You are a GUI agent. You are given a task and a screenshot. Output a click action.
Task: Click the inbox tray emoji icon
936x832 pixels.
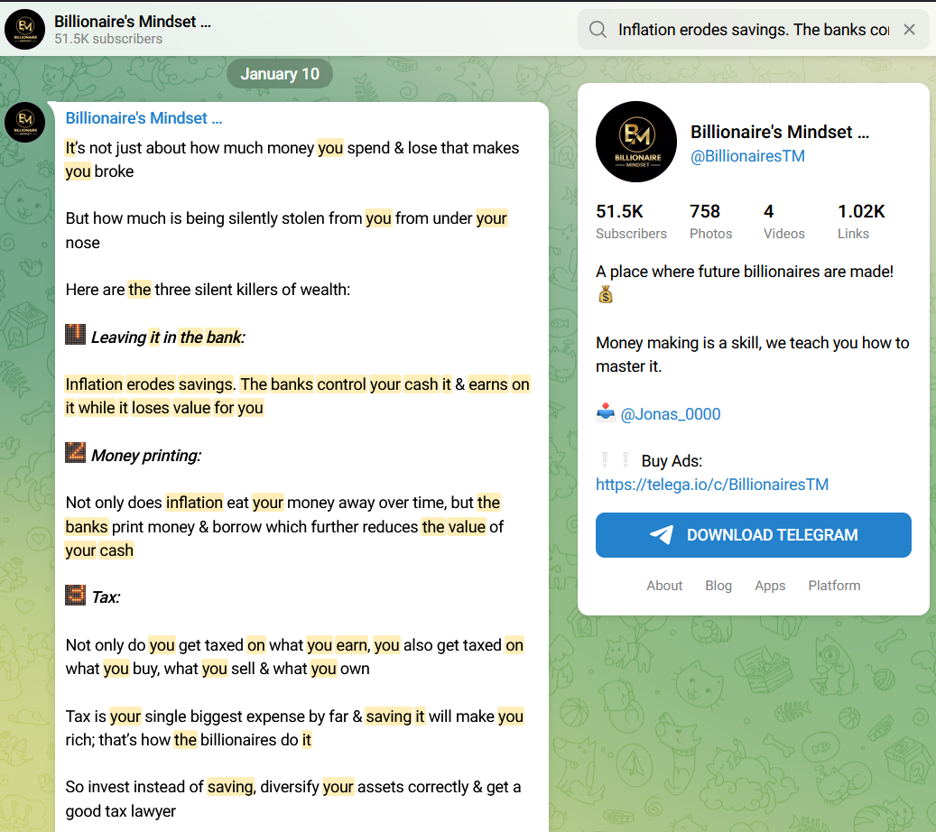606,413
